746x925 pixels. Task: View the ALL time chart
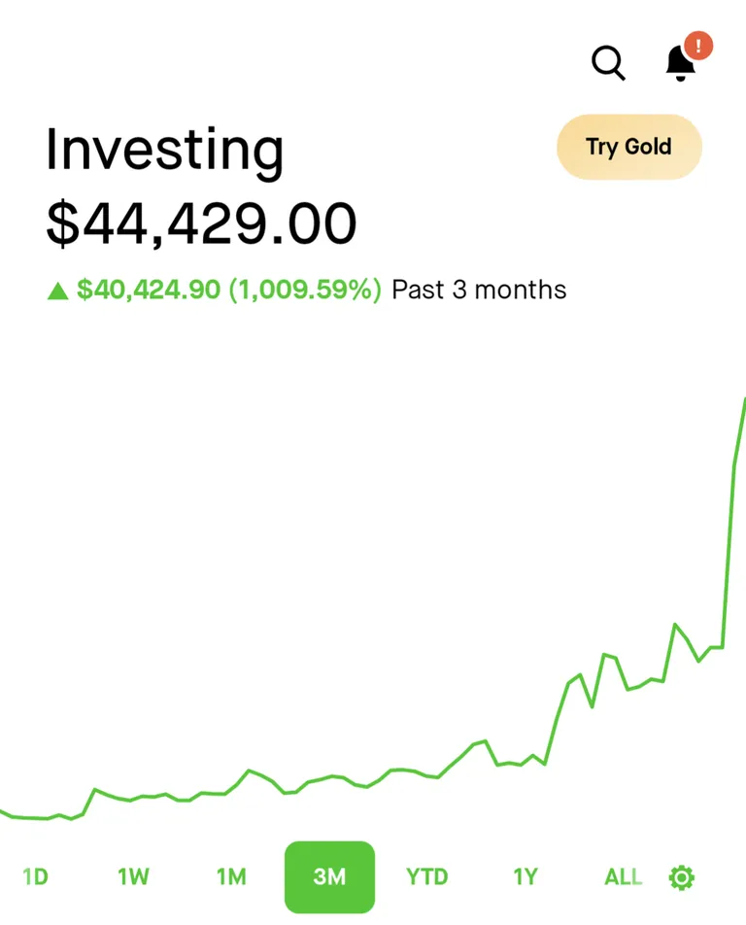tap(622, 876)
